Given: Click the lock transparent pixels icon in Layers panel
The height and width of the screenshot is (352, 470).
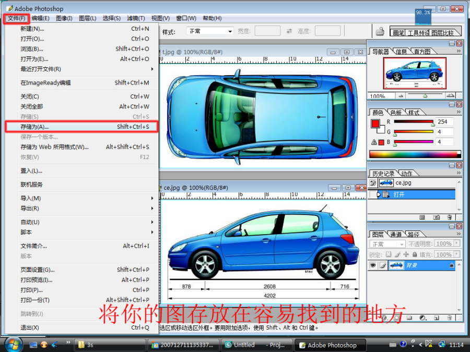Looking at the screenshot, I should tap(389, 254).
